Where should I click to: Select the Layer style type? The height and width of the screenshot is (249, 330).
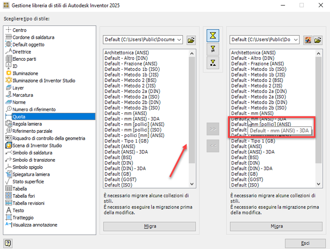pyautogui.click(x=15, y=88)
